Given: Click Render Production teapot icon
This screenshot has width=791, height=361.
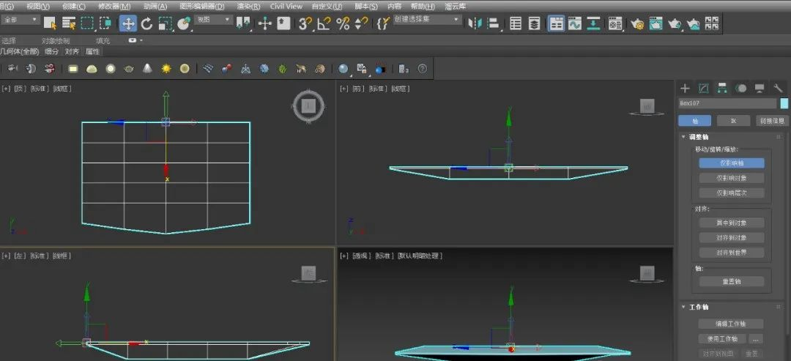Looking at the screenshot, I should point(675,23).
